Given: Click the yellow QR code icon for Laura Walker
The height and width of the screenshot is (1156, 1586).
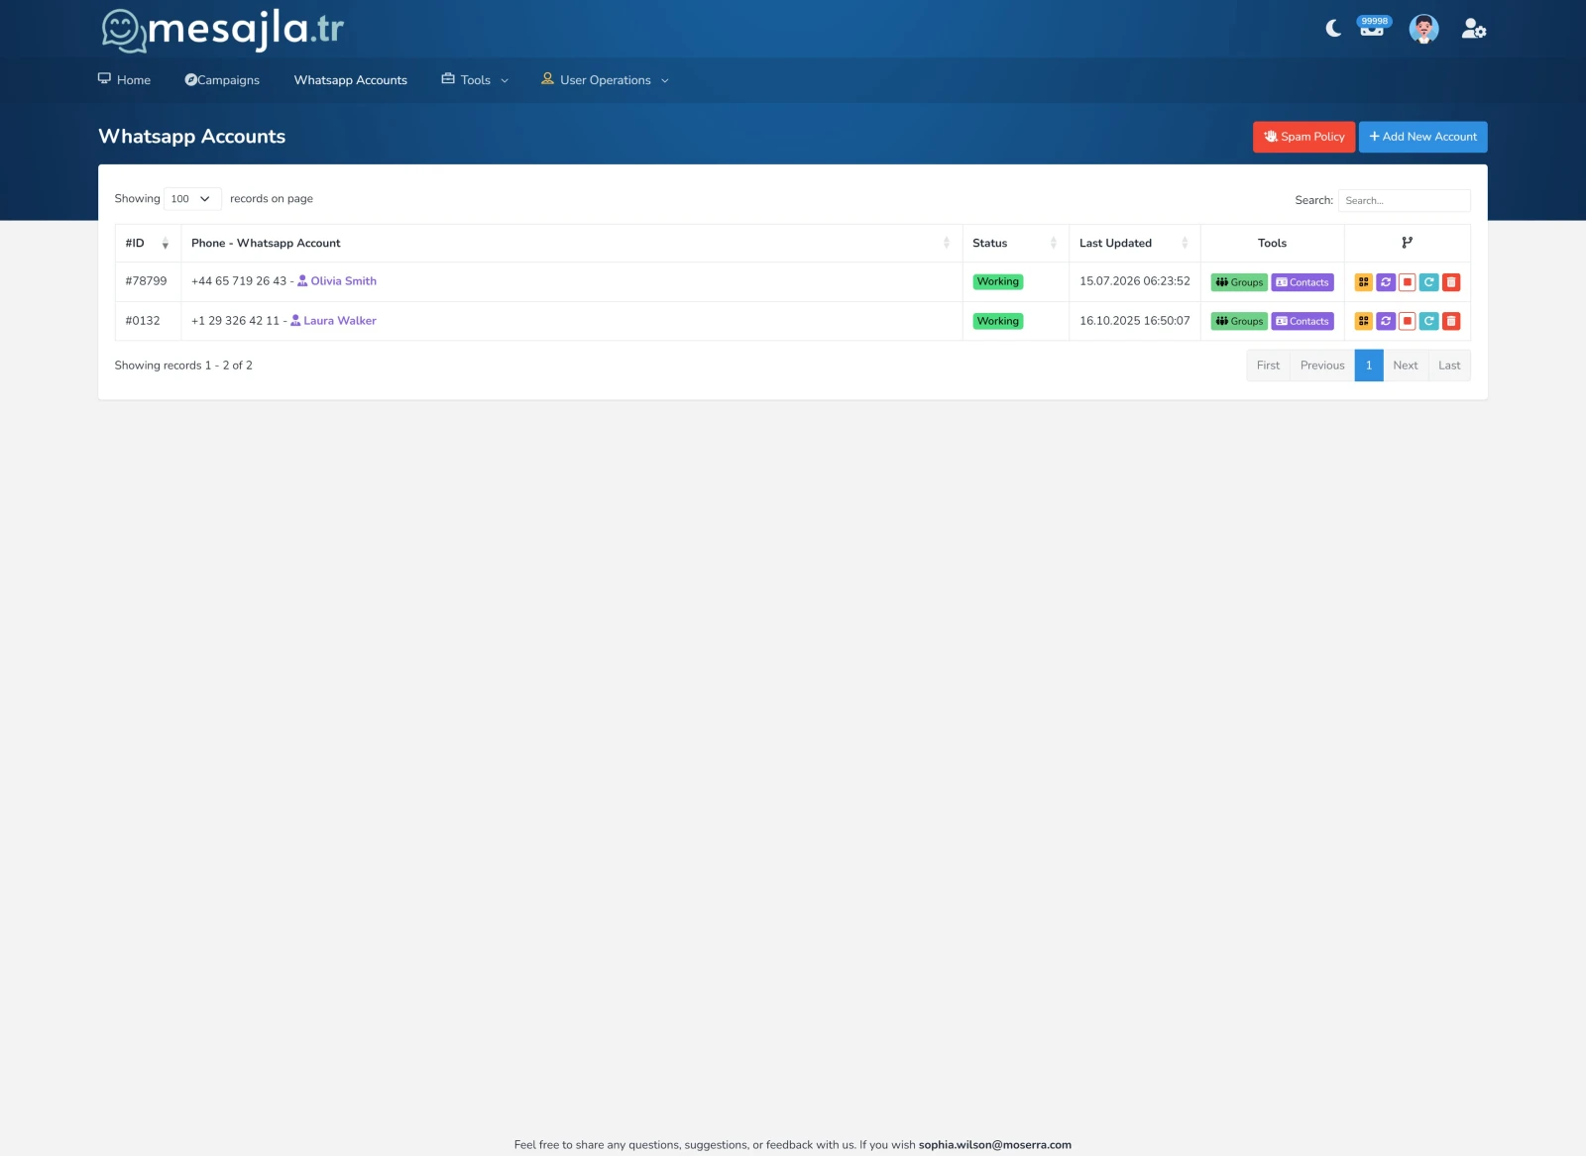Looking at the screenshot, I should click(x=1364, y=321).
